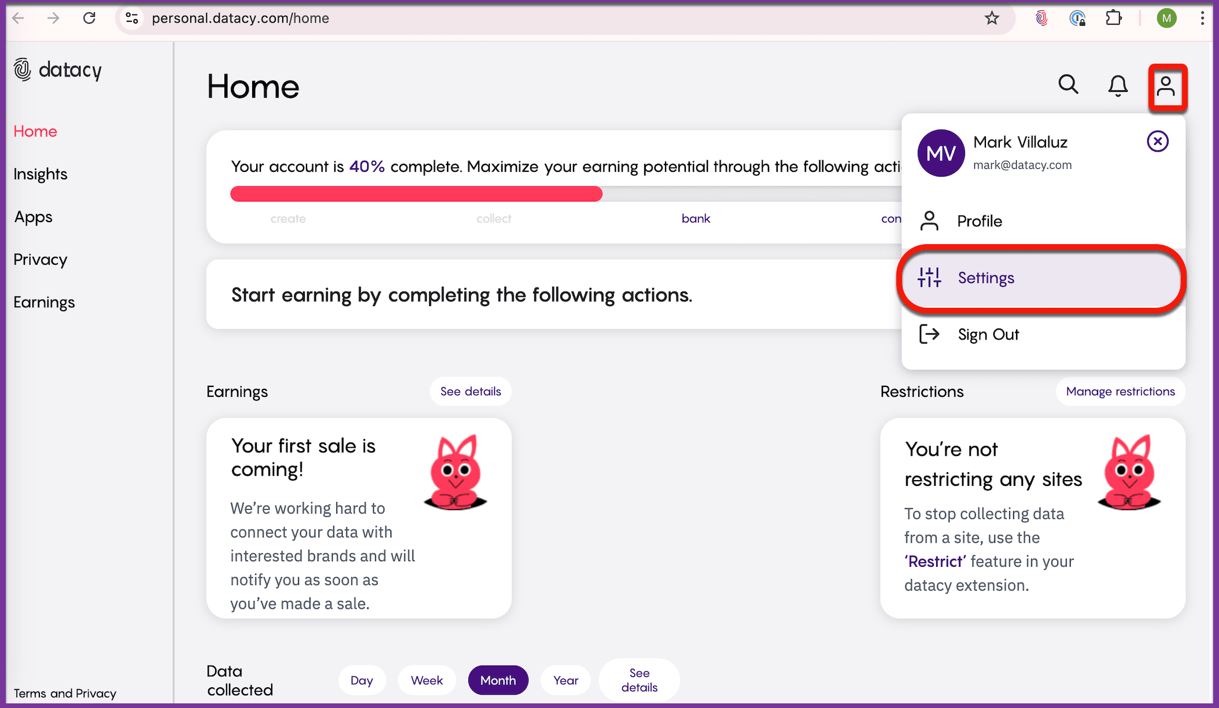Reload the page
The image size is (1219, 708).
[89, 19]
